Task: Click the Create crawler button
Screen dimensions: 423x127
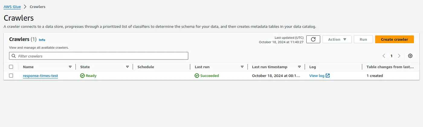Action: (394, 39)
